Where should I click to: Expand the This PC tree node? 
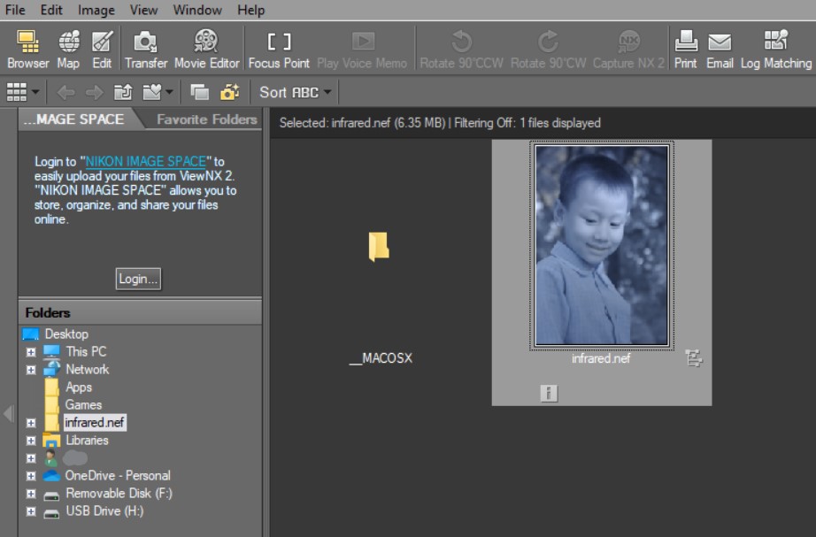[30, 351]
